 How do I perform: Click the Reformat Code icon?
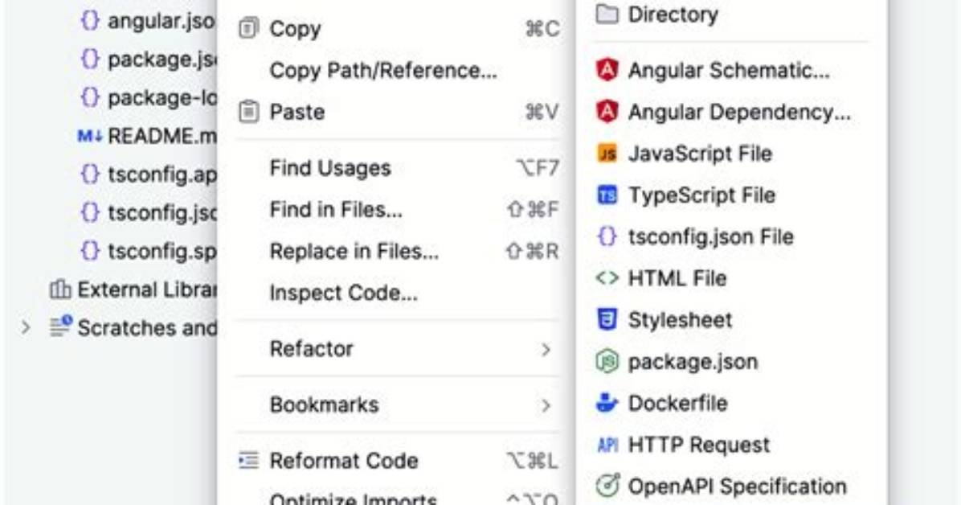coord(248,460)
